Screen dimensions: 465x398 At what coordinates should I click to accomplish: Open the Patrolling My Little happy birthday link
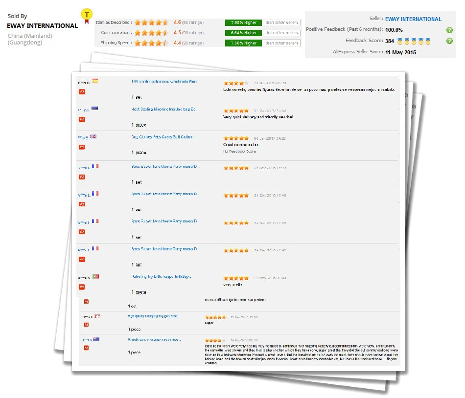pyautogui.click(x=161, y=277)
